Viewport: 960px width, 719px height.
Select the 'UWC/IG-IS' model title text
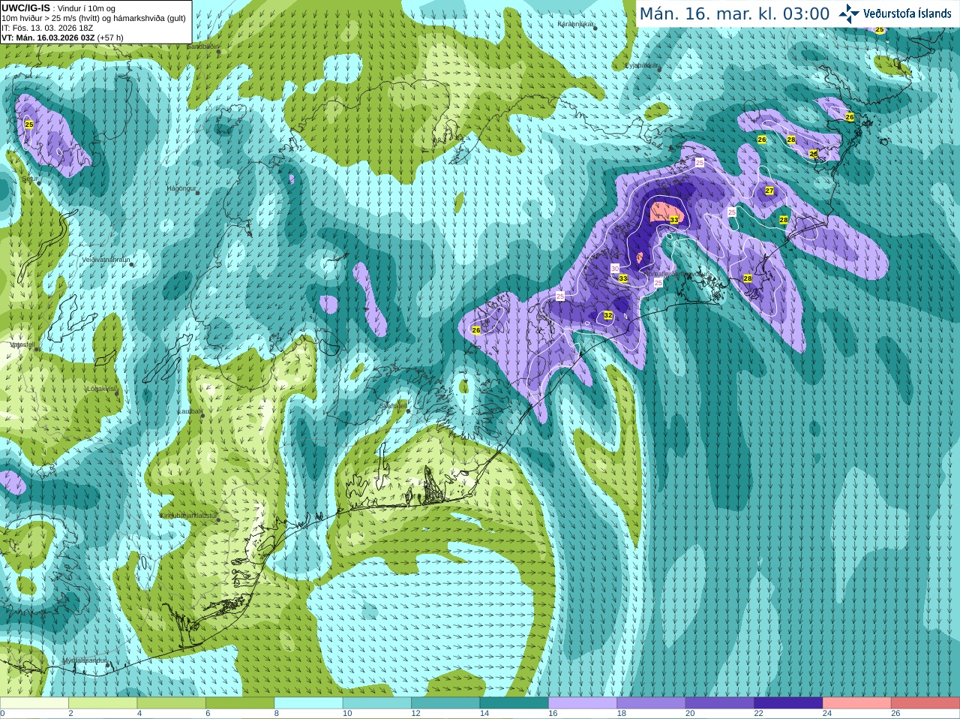pyautogui.click(x=25, y=8)
